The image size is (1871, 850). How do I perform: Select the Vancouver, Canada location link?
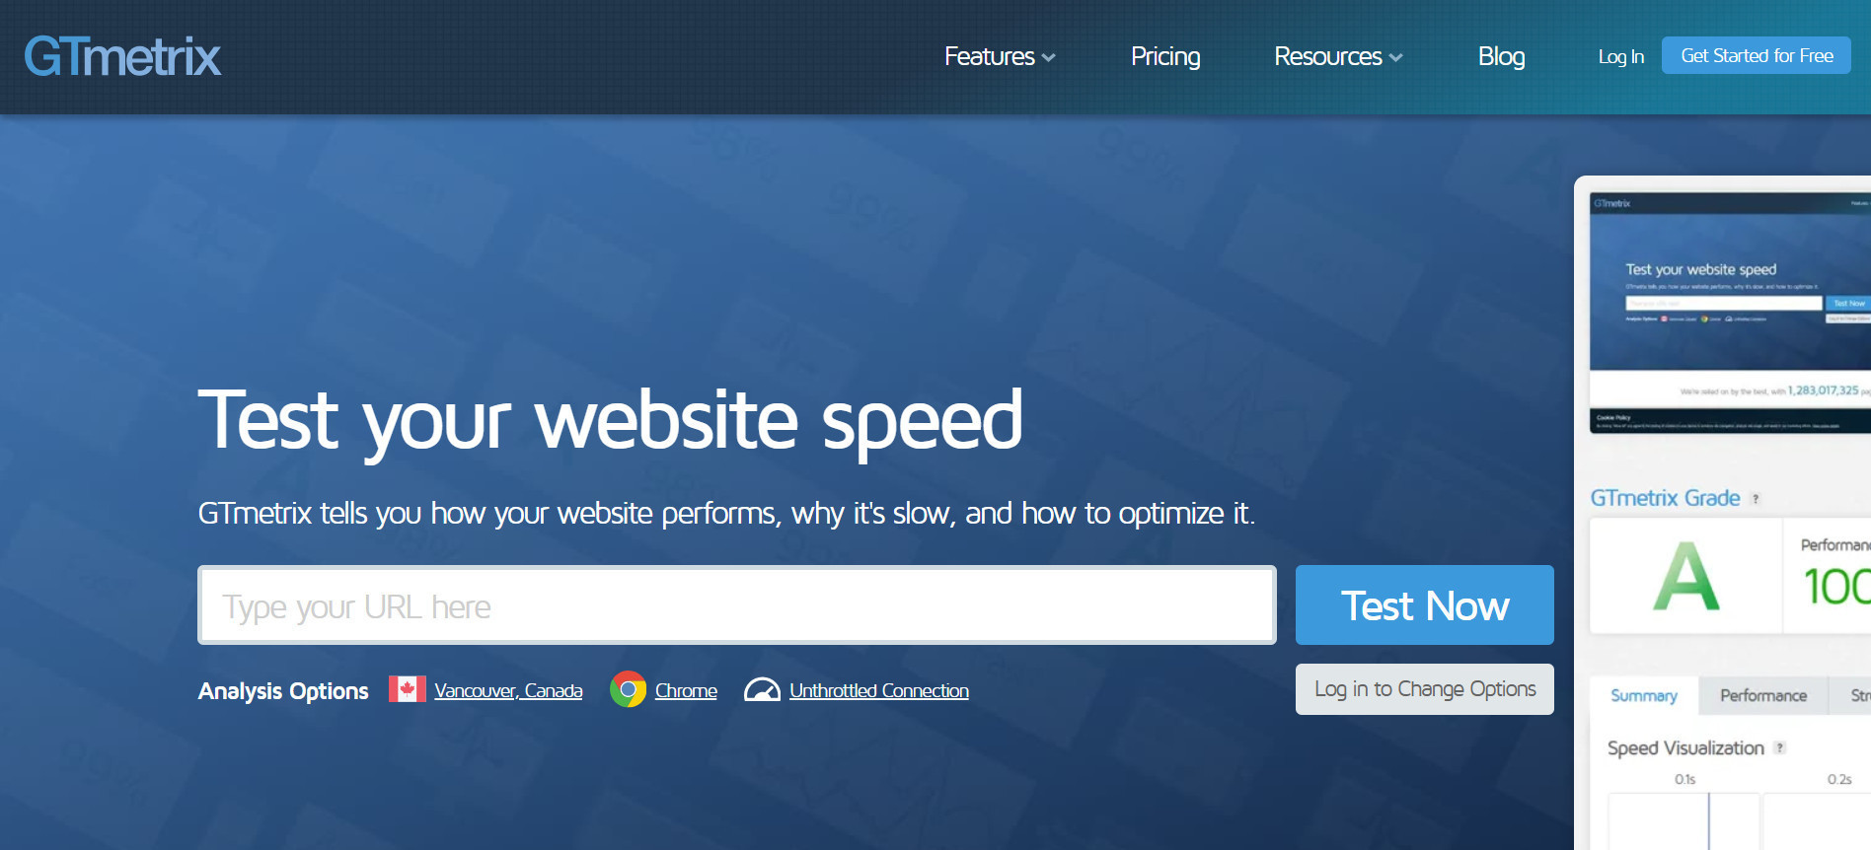coord(508,691)
